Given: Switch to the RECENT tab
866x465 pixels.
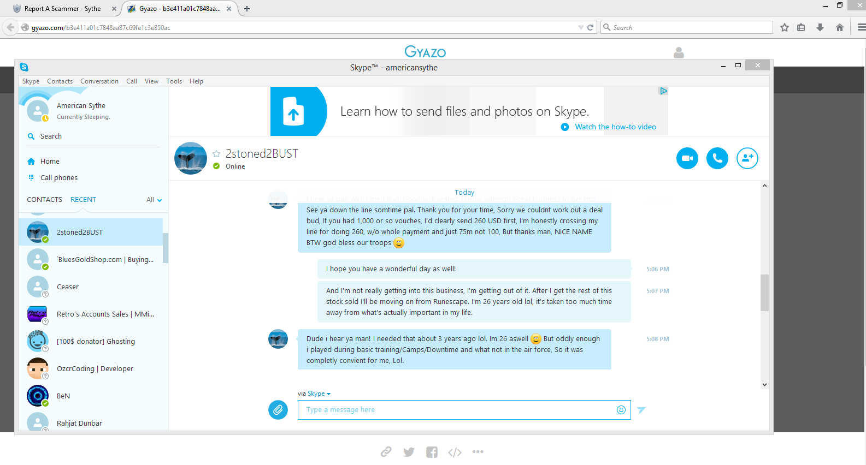Looking at the screenshot, I should click(x=83, y=200).
